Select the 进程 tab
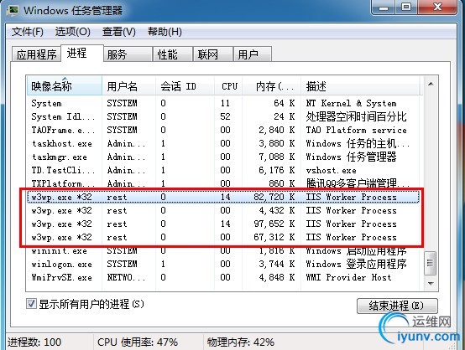The width and height of the screenshot is (465, 350). click(x=82, y=54)
